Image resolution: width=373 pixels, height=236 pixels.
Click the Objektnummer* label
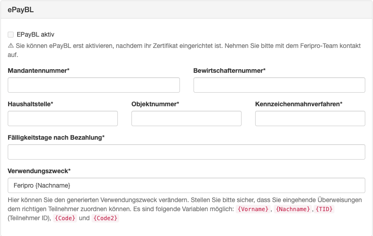(155, 104)
